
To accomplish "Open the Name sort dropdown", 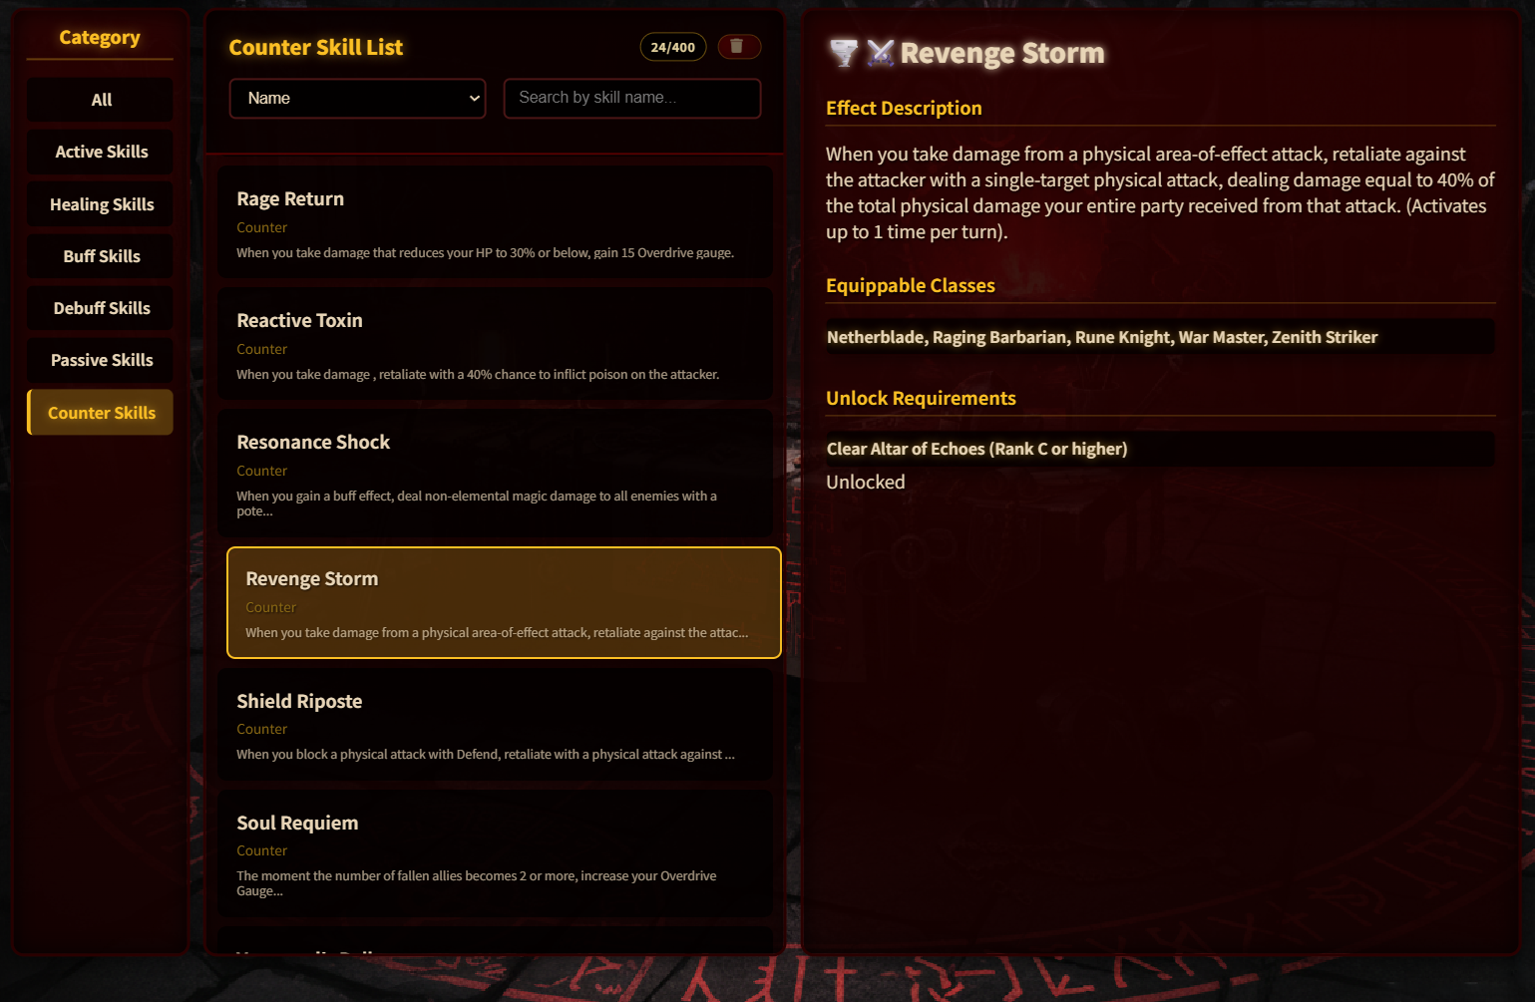I will (357, 99).
